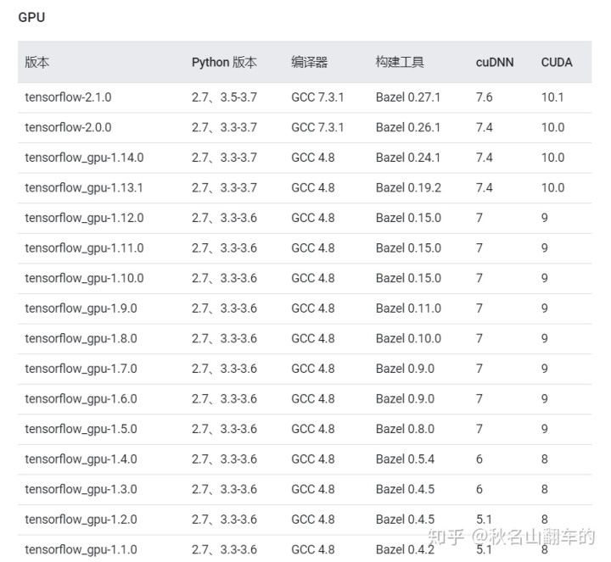Click the 编译器 column header
Viewport: 611px width, 562px height.
click(310, 62)
